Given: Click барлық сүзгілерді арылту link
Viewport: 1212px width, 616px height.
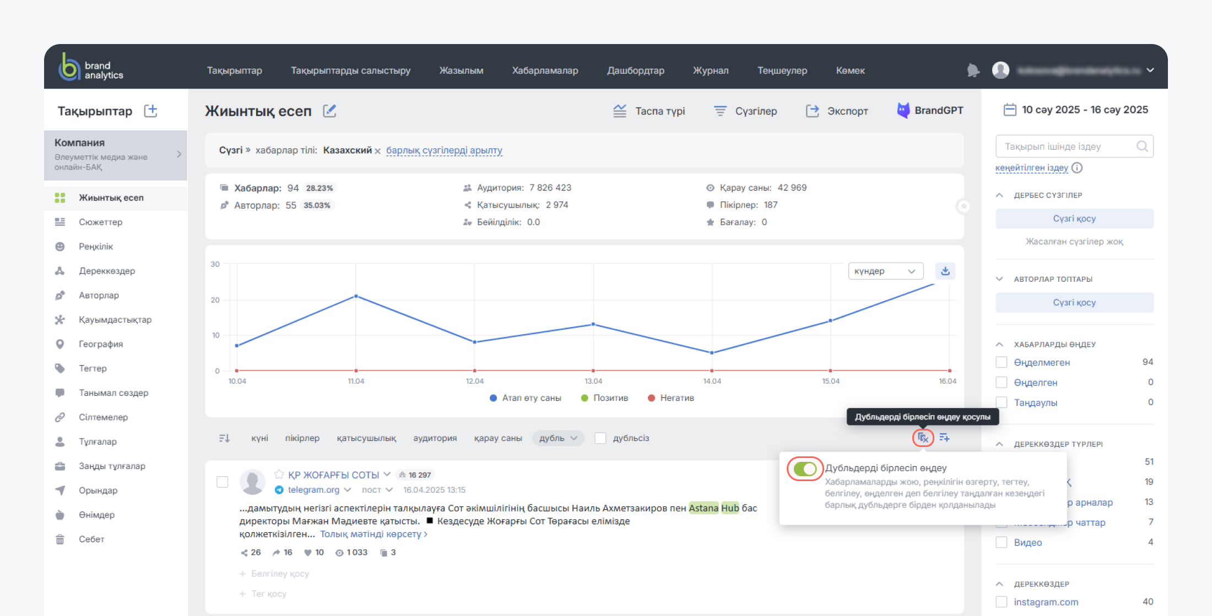Looking at the screenshot, I should (x=444, y=150).
